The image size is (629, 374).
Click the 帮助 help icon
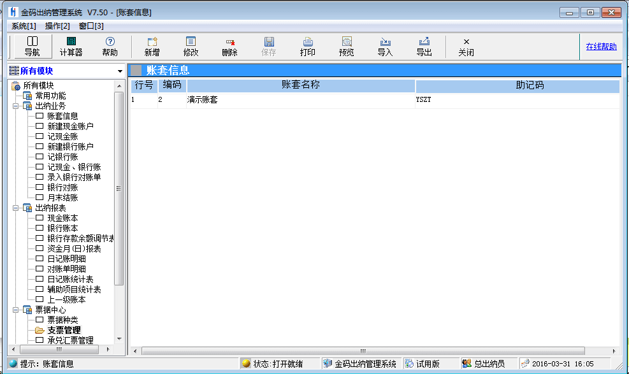point(110,46)
